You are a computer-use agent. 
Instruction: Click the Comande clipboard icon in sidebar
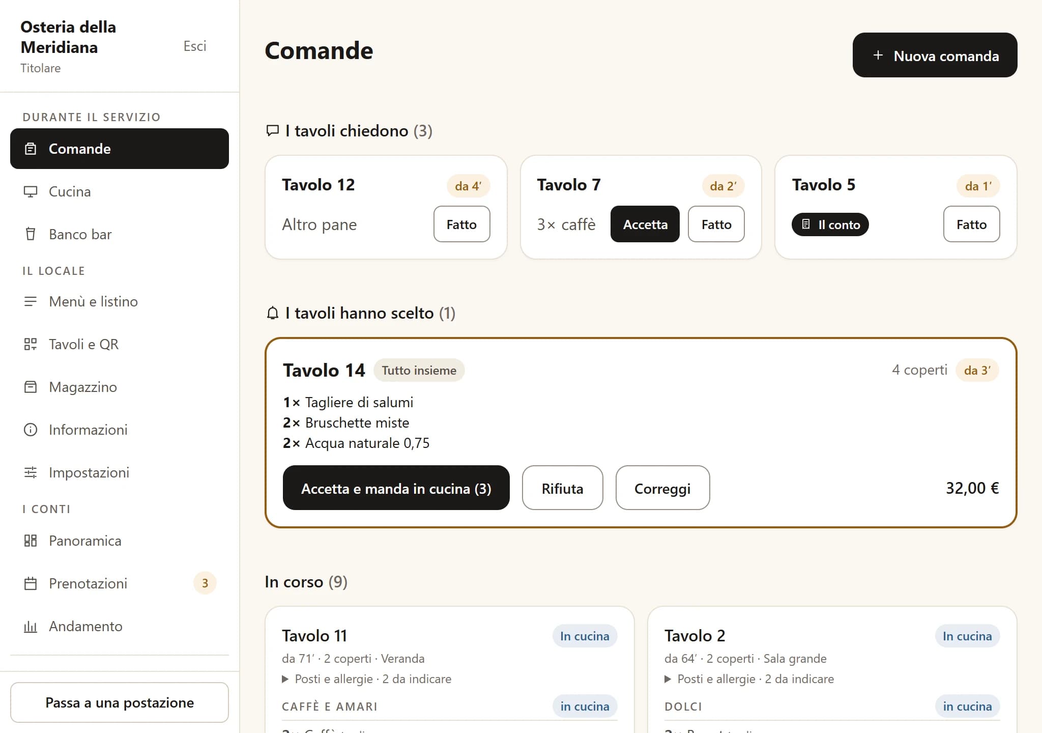coord(31,149)
